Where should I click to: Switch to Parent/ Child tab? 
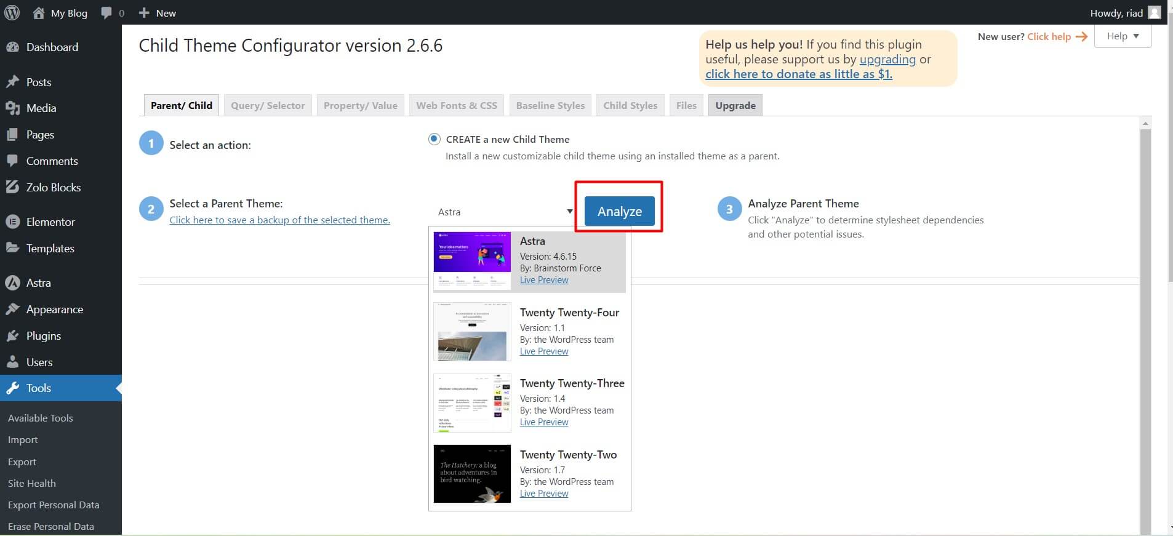point(181,105)
